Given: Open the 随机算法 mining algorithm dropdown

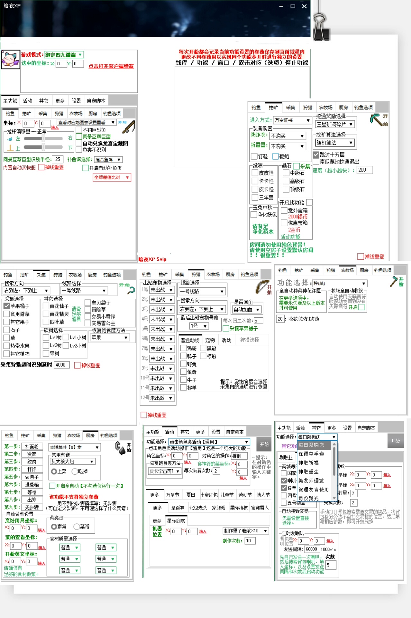Looking at the screenshot, I should 335,143.
